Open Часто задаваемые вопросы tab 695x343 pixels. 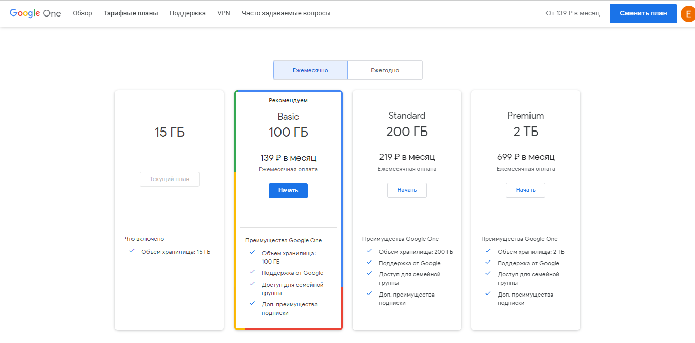[x=286, y=13]
